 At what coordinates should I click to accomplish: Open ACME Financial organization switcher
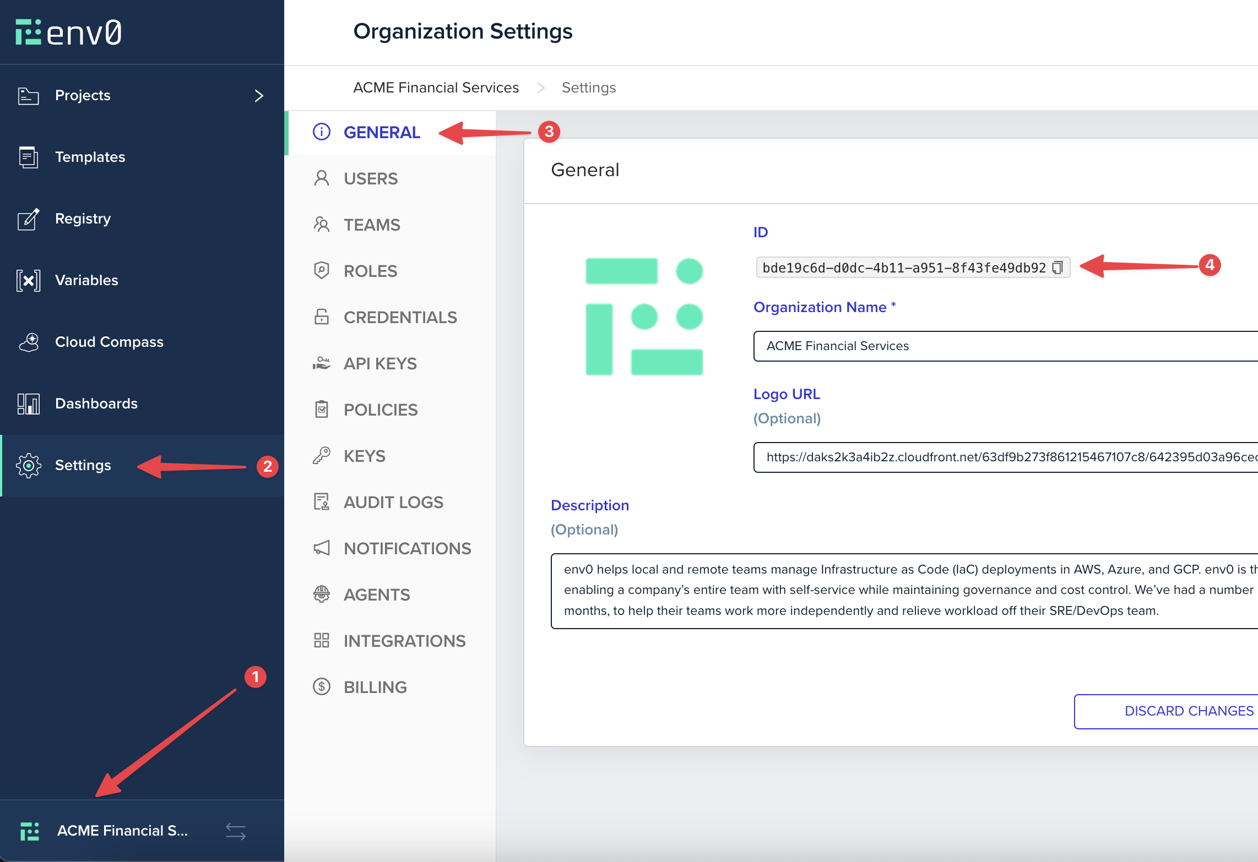[122, 831]
